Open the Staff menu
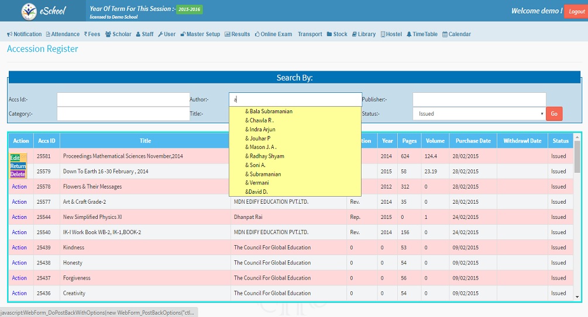 145,34
